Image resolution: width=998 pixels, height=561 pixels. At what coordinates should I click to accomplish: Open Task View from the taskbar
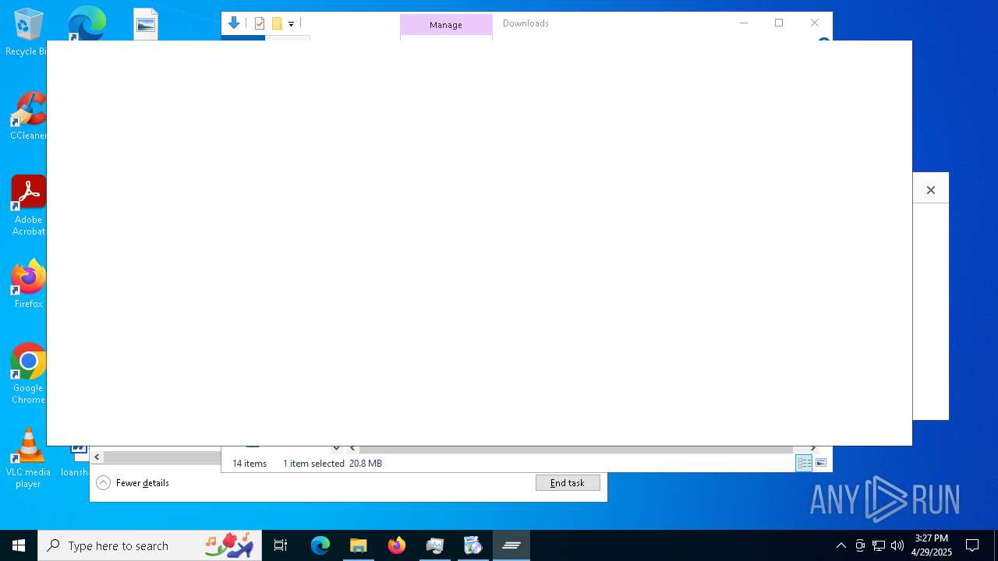[x=281, y=545]
